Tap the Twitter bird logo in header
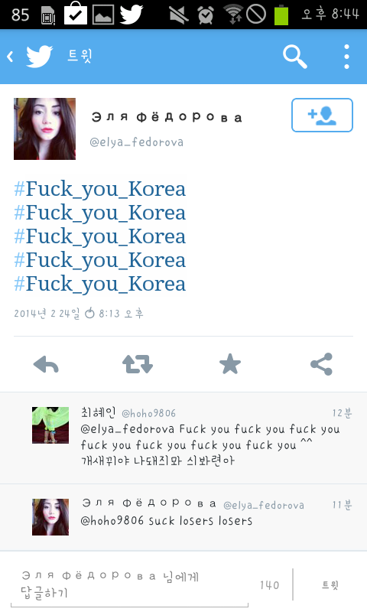The image size is (367, 612). [x=39, y=57]
